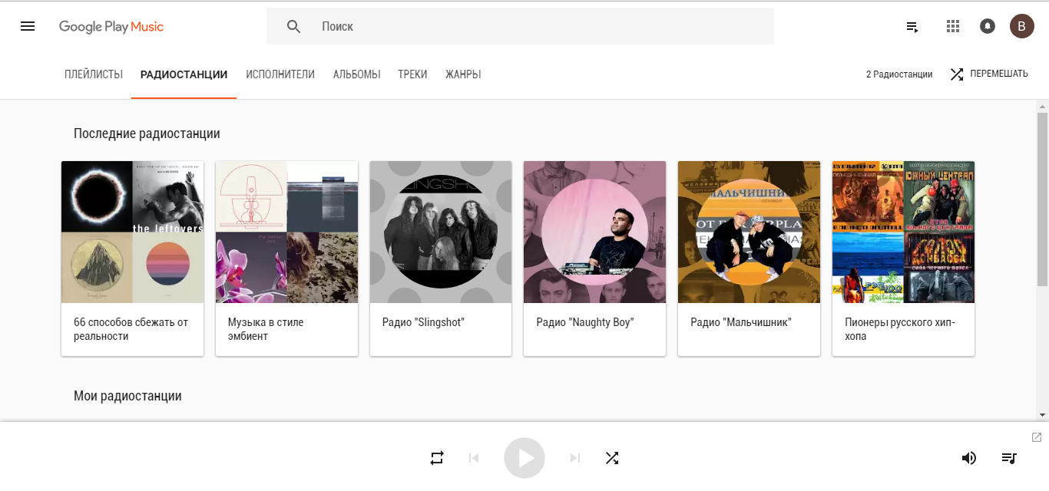This screenshot has width=1049, height=491.
Task: Go to the АЛЬБОМЫ tab
Action: tap(356, 74)
